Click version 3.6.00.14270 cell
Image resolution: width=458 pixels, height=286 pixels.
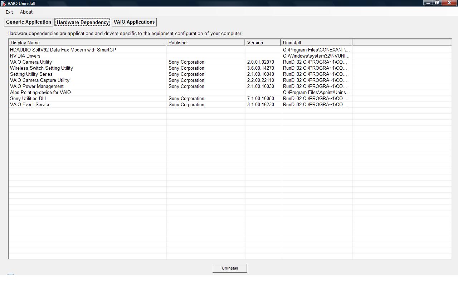click(260, 68)
